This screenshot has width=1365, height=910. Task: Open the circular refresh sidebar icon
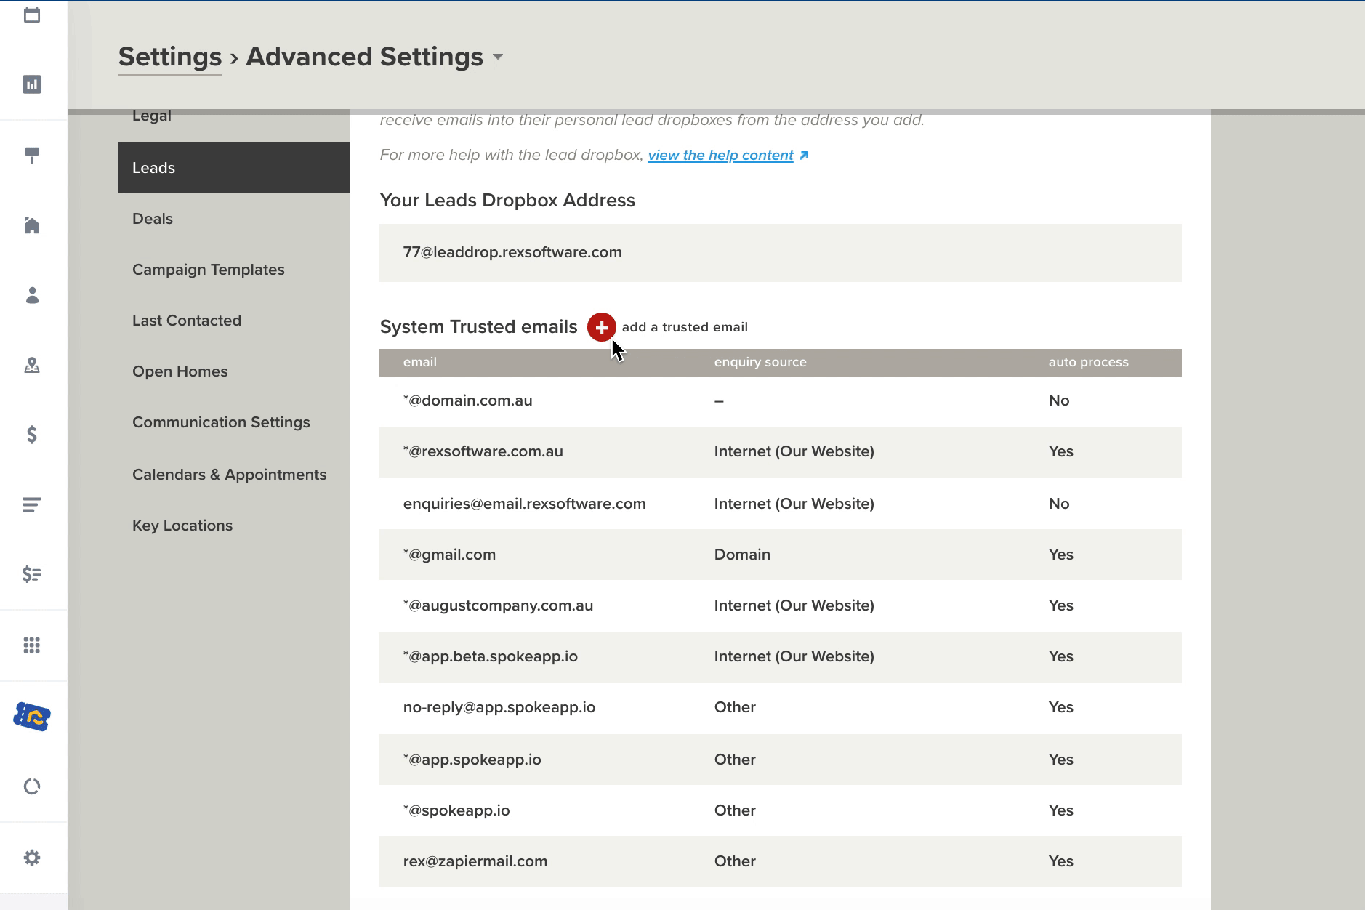(32, 786)
